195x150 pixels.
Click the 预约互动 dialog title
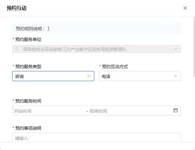coord(17,8)
